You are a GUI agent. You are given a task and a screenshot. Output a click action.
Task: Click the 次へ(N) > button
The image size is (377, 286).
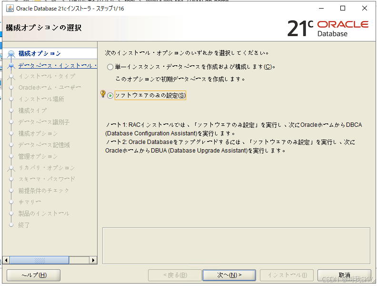pos(229,275)
